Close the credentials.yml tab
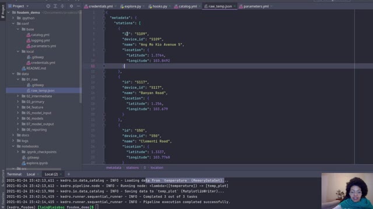The image size is (373, 209). point(115,6)
